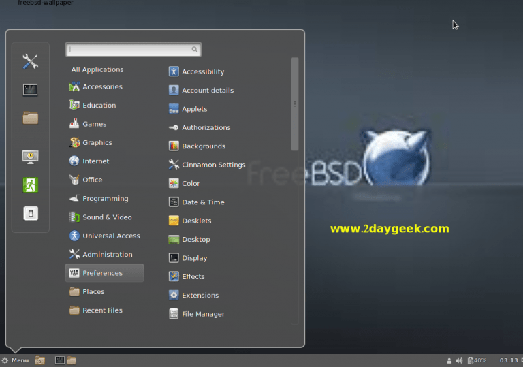The image size is (523, 367).
Task: Click the battery 40% indicator
Action: 477,360
